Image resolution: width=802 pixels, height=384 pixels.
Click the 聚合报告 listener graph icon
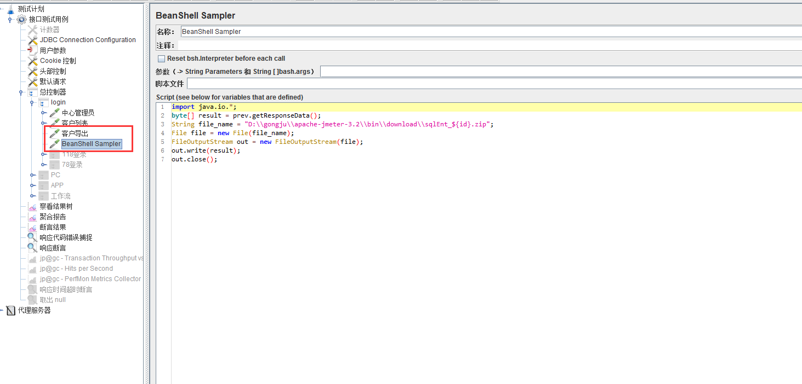tap(33, 217)
